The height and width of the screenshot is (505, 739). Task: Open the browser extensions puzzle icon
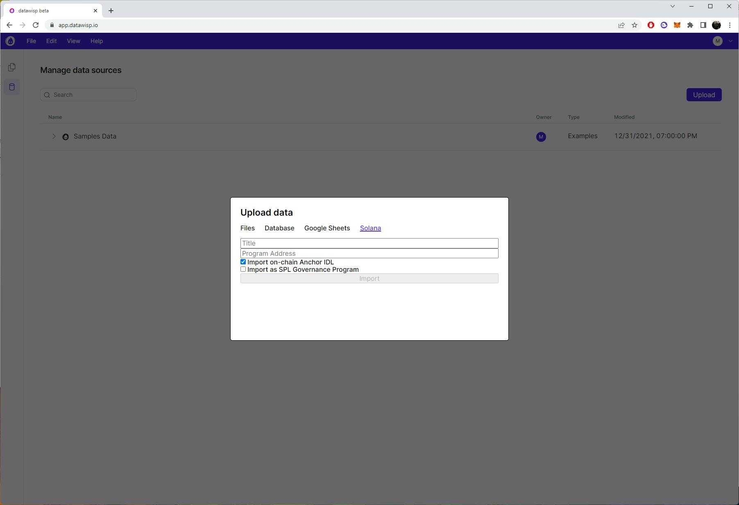pyautogui.click(x=690, y=25)
